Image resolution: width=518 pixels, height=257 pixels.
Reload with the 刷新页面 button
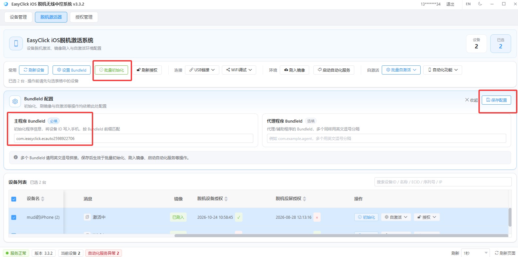505,253
